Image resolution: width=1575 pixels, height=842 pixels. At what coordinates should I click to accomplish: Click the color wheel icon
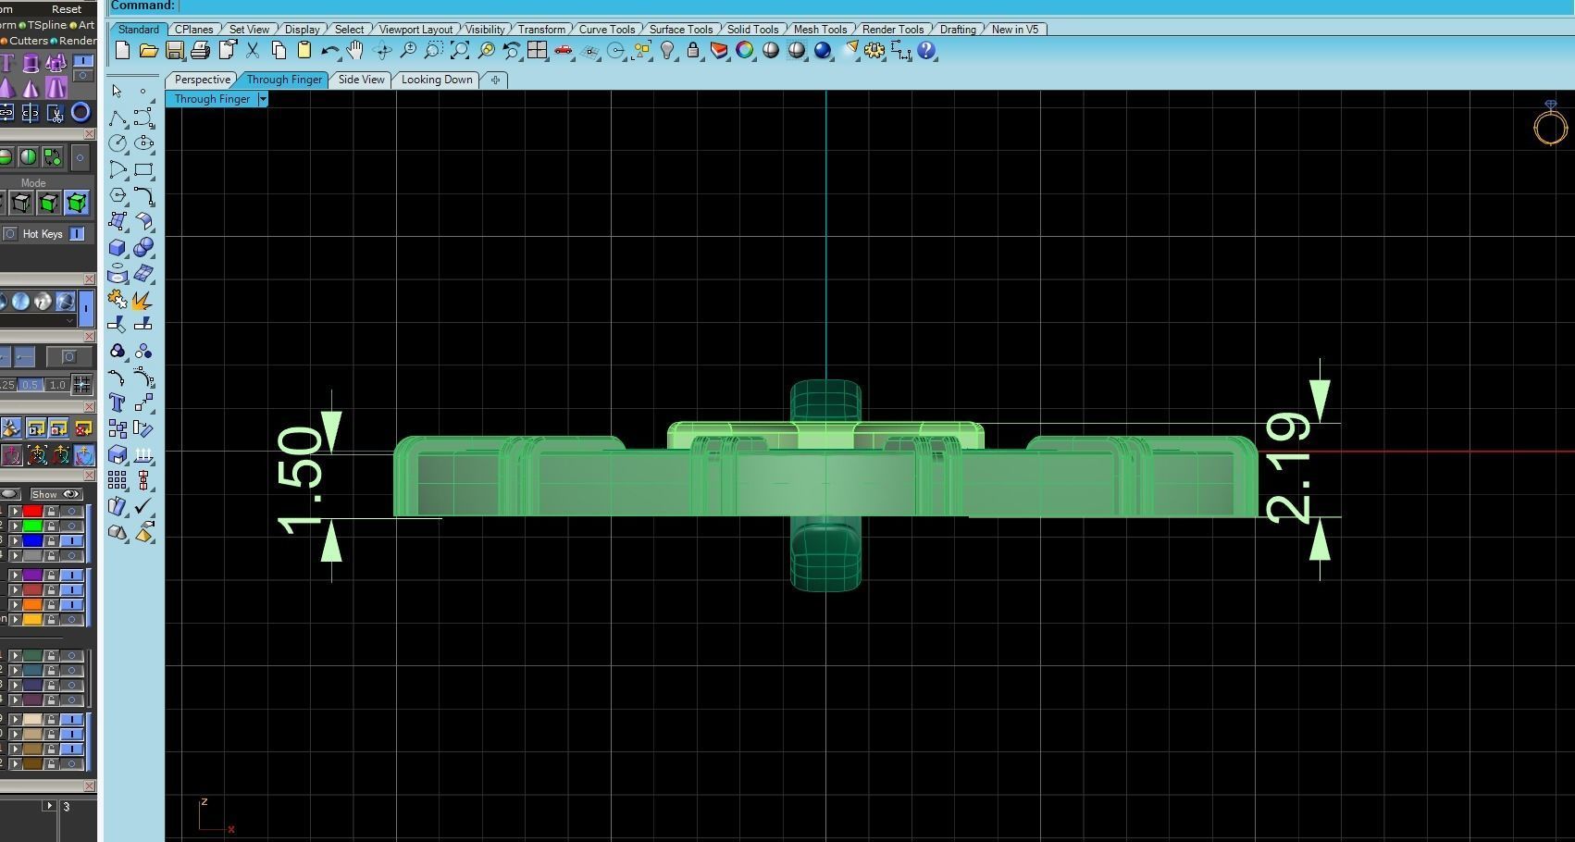pyautogui.click(x=745, y=51)
